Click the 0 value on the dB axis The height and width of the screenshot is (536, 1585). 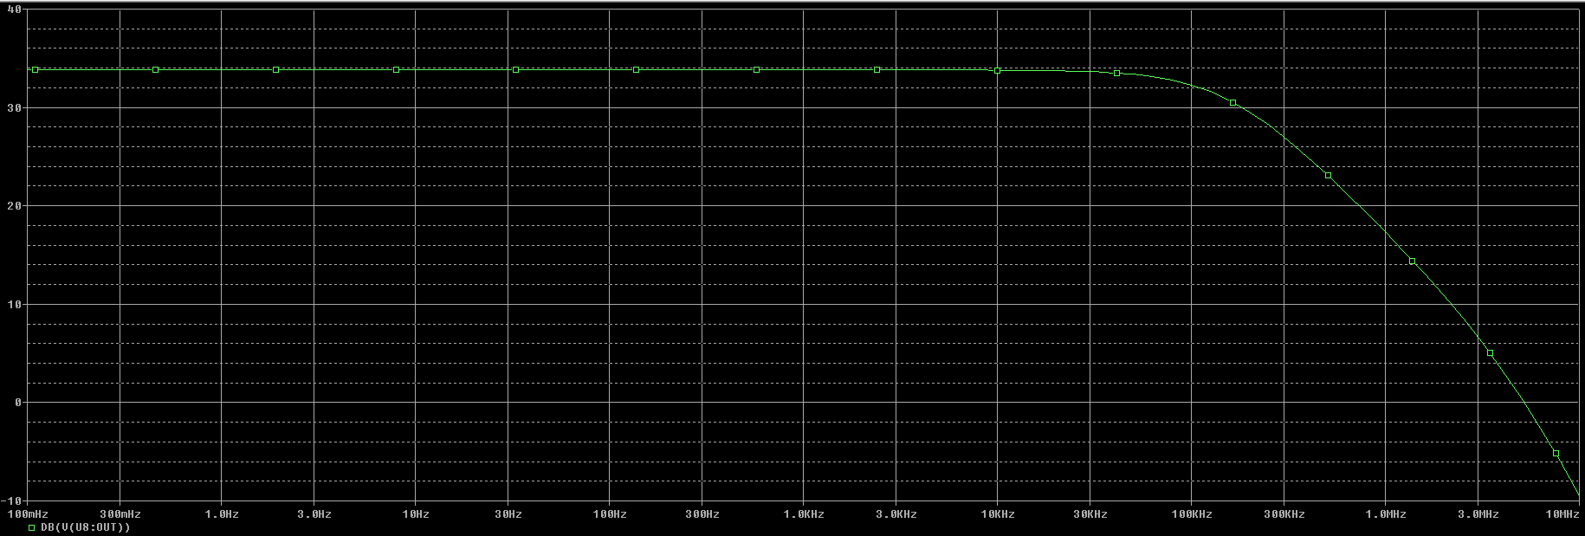(17, 403)
